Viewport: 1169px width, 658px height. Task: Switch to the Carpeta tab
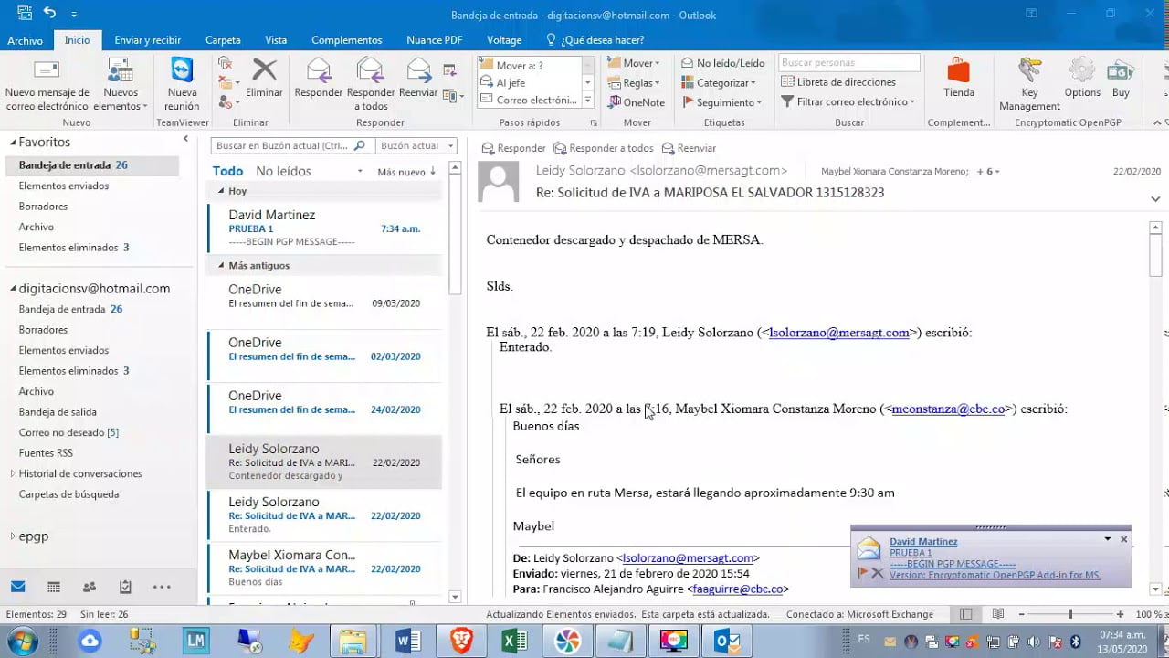click(223, 40)
